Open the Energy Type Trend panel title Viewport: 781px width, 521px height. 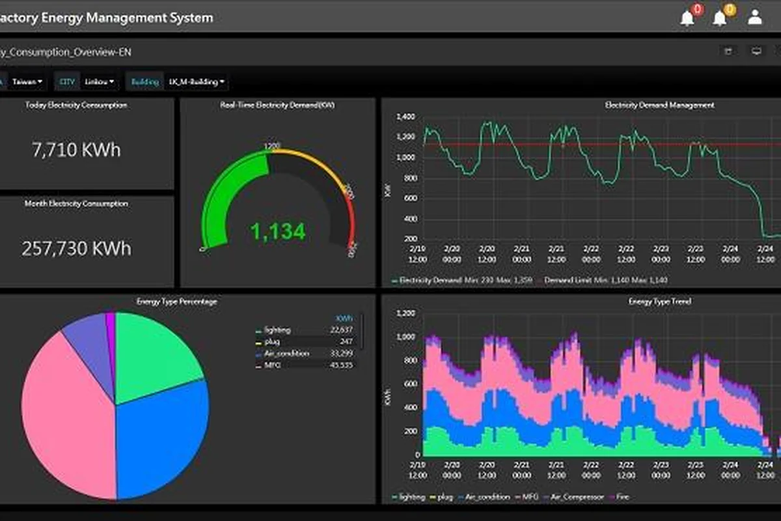(659, 302)
